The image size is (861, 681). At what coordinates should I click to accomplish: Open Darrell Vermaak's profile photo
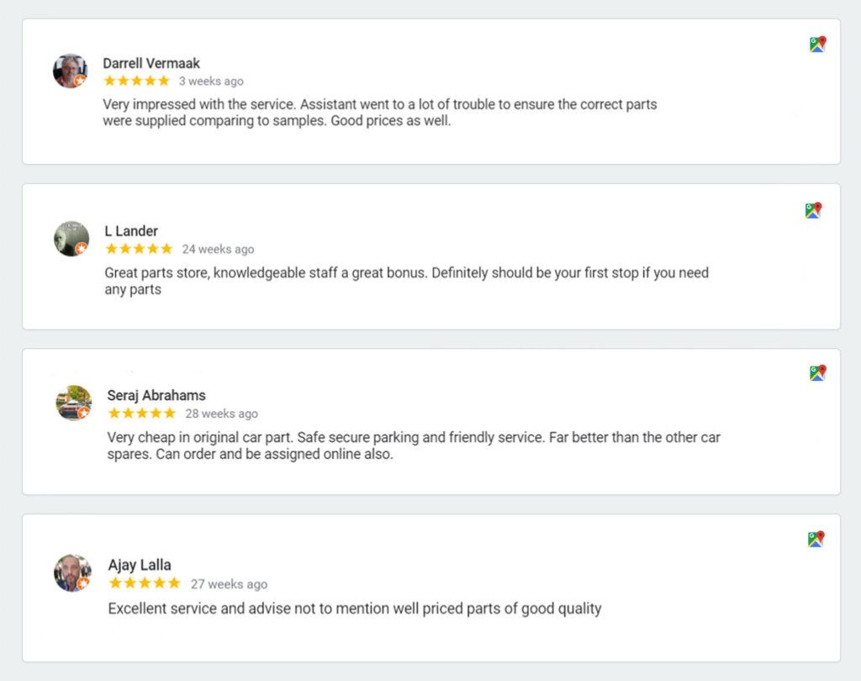[x=70, y=71]
